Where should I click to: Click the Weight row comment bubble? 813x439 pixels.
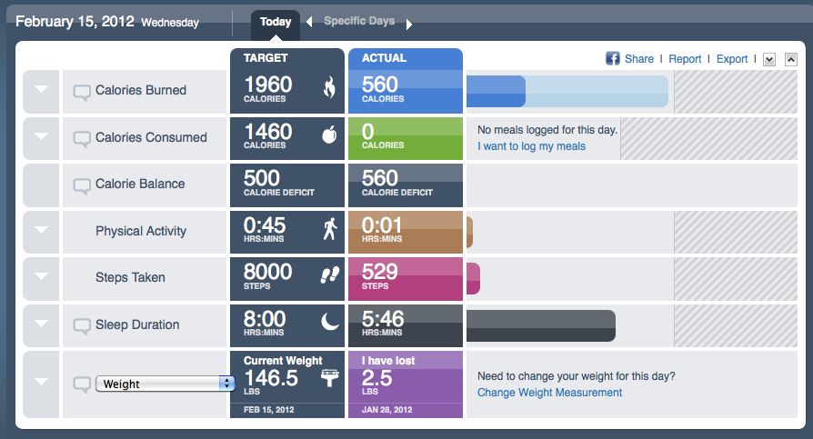(82, 384)
